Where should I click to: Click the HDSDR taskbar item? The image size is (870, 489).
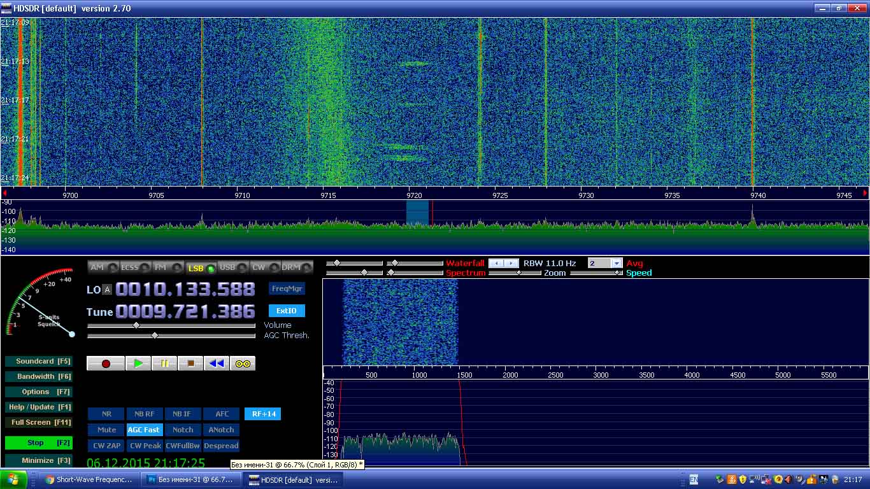tap(294, 480)
